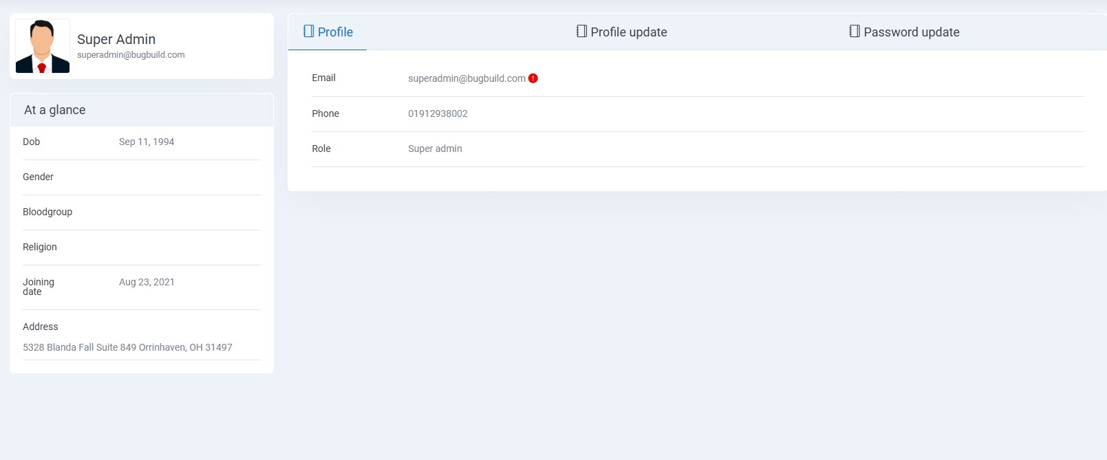Click the Dob value Sep 11, 1994
The height and width of the screenshot is (460, 1107).
point(147,142)
